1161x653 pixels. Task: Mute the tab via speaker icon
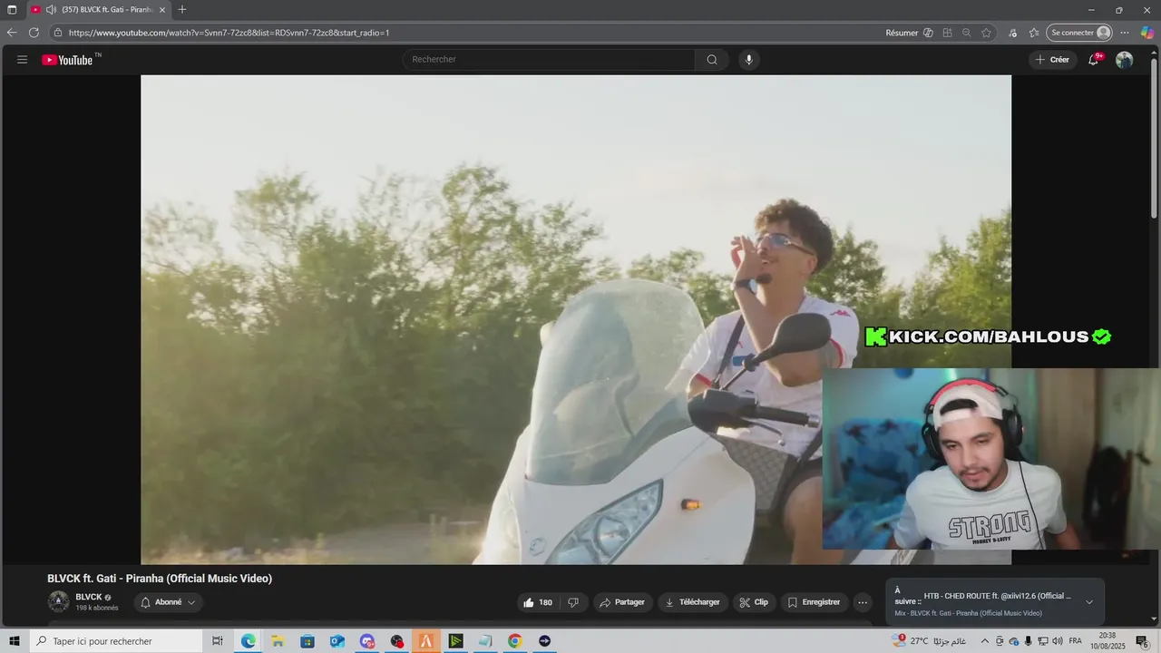pos(51,10)
